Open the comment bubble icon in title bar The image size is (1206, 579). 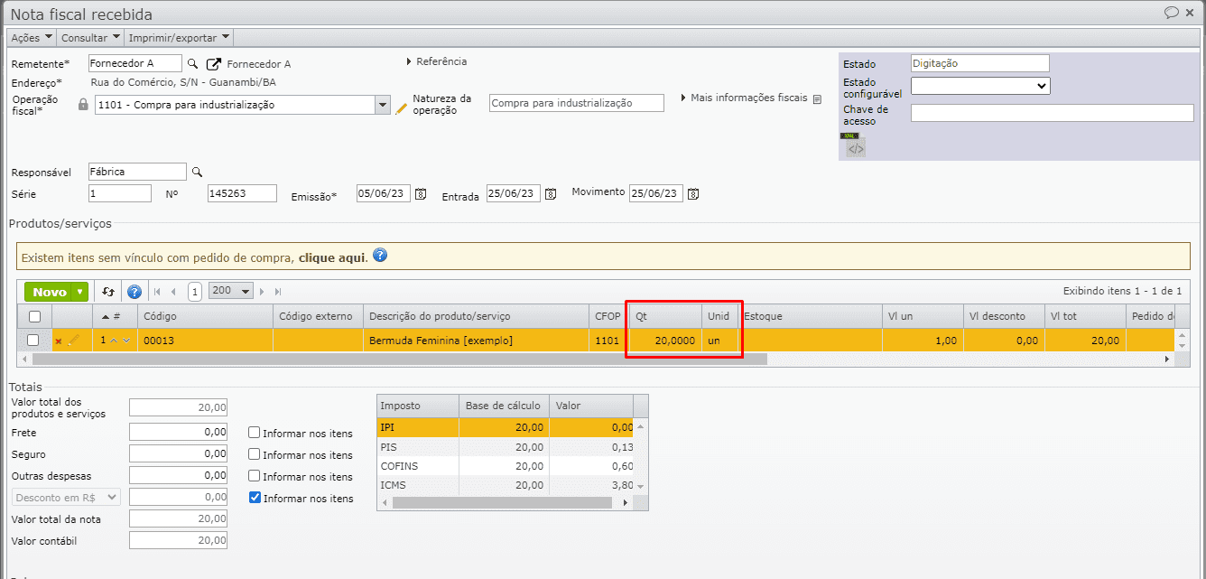[x=1172, y=12]
